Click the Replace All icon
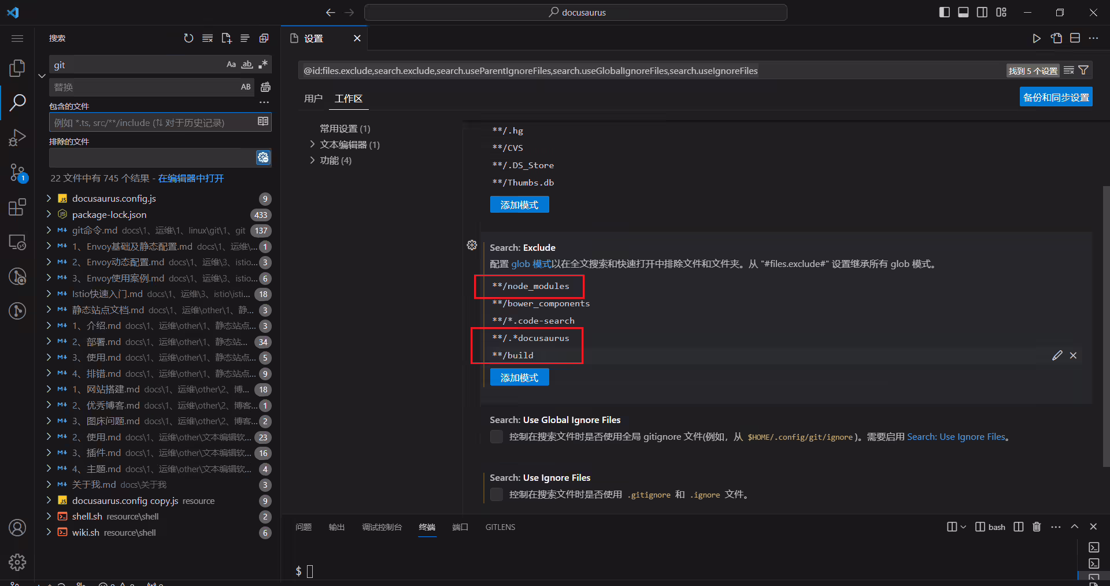The width and height of the screenshot is (1110, 586). (265, 87)
